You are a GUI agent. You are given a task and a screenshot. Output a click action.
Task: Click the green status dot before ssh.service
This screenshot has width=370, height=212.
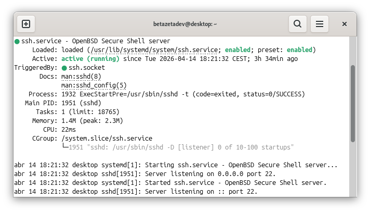tap(17, 41)
